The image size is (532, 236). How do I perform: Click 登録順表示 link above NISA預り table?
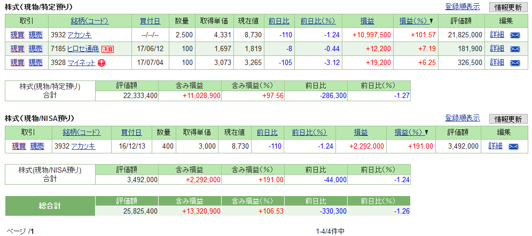(x=463, y=118)
